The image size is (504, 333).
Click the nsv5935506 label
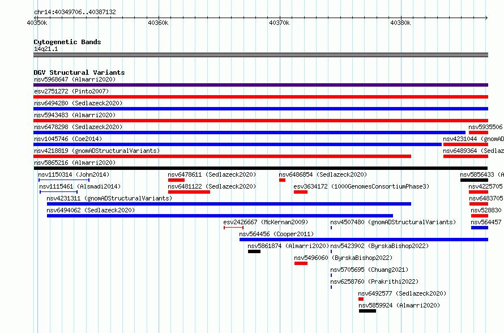coord(485,127)
